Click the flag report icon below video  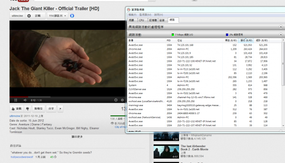pyautogui.click(x=61, y=109)
